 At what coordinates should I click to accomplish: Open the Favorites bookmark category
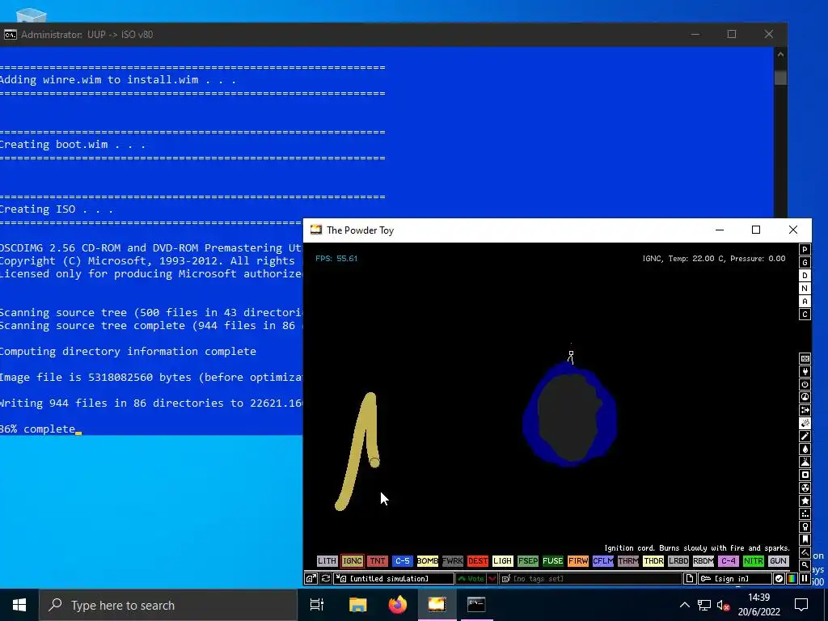[805, 539]
